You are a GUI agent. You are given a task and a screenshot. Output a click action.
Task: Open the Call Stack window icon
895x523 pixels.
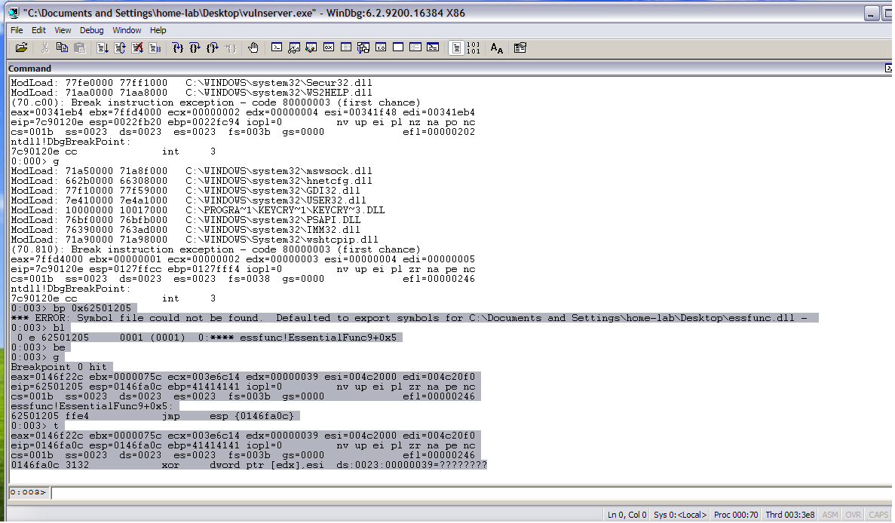363,48
